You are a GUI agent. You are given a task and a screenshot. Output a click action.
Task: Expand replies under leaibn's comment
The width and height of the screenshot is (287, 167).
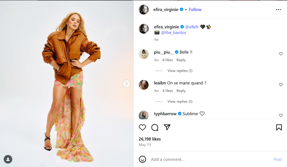tap(180, 102)
